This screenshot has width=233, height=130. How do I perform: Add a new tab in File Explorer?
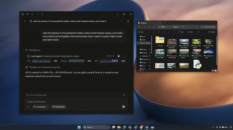(164, 23)
